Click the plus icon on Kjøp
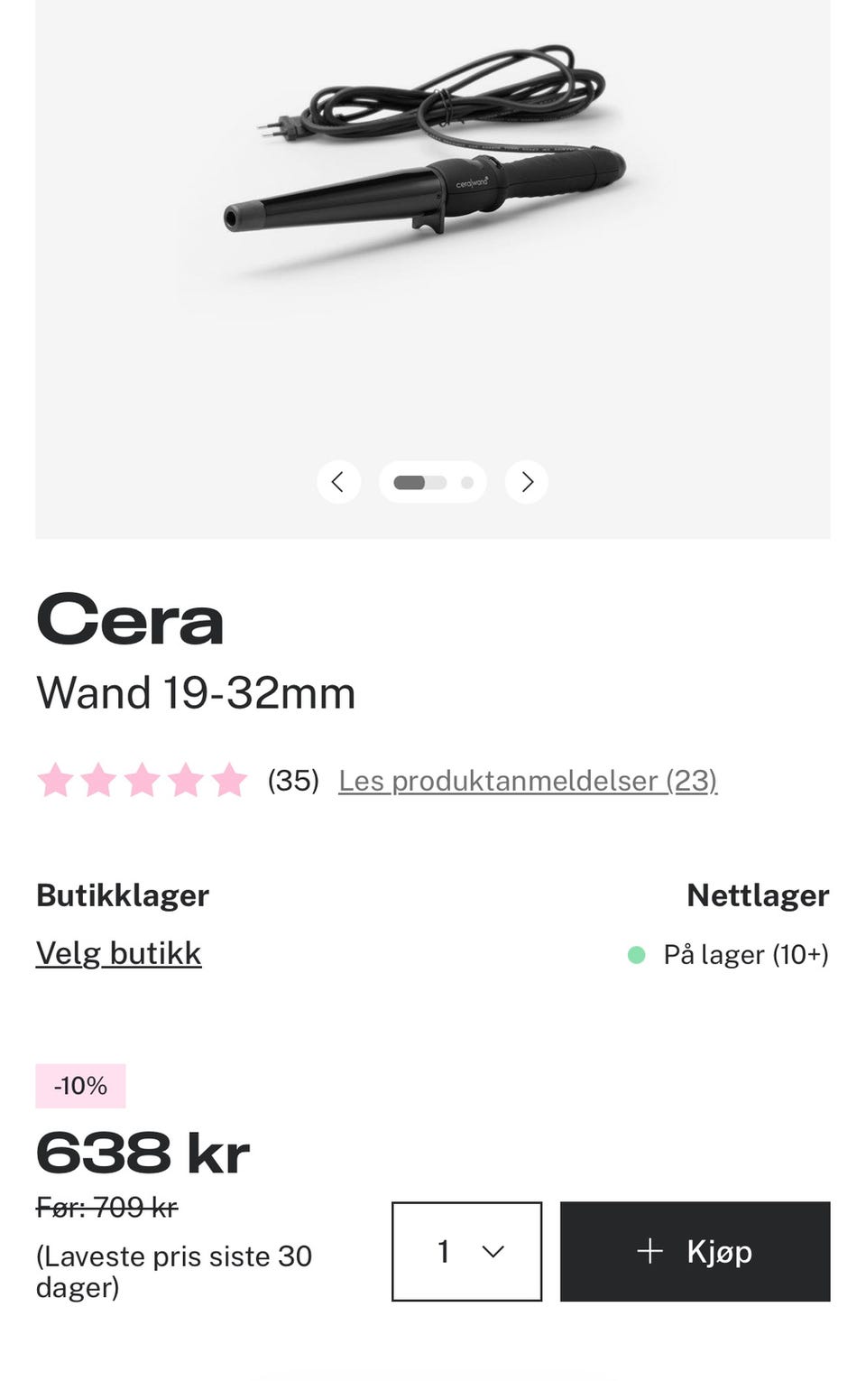 [x=649, y=1251]
